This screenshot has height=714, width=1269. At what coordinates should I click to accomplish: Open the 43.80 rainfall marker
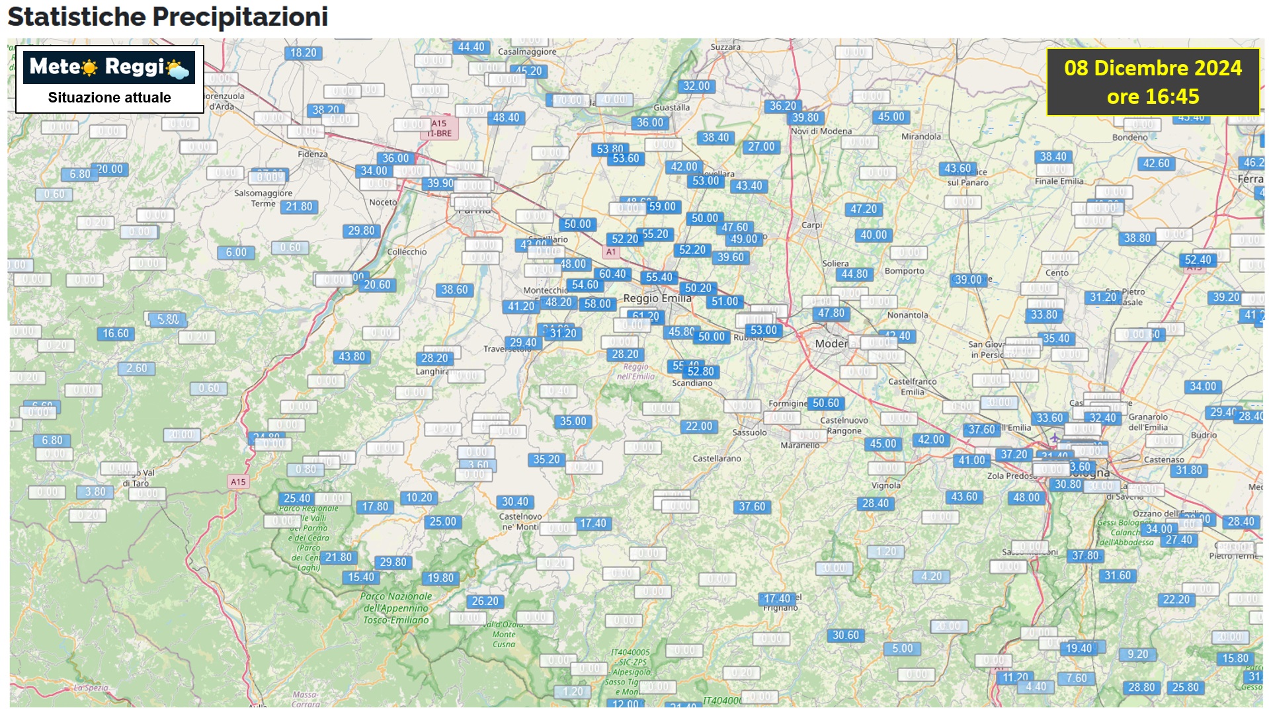click(x=351, y=357)
